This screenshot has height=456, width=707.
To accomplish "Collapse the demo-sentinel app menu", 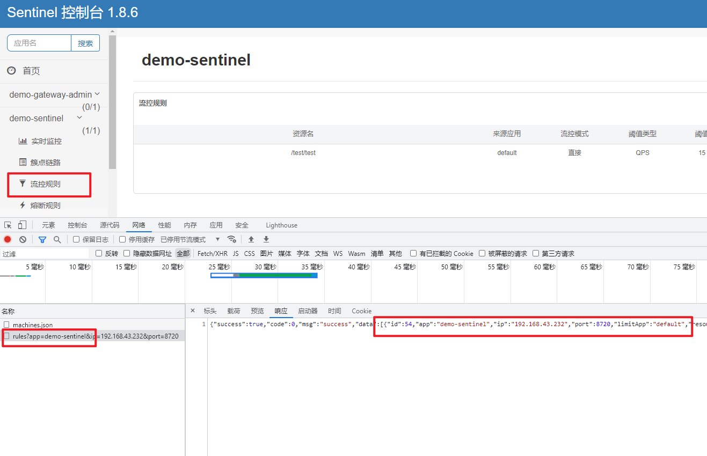I will 79,118.
